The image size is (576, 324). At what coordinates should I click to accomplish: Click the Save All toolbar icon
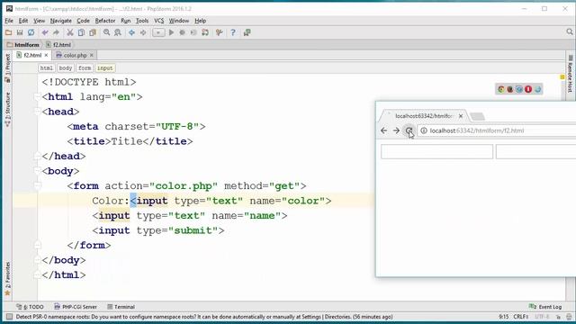tap(20, 32)
